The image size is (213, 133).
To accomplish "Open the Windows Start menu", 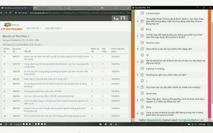I will (1, 124).
